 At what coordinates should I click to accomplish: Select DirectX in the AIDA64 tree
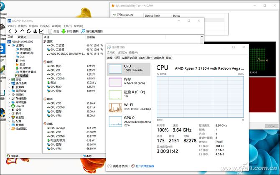pos(20,106)
